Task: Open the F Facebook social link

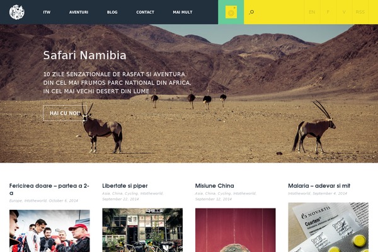Action: pos(328,12)
